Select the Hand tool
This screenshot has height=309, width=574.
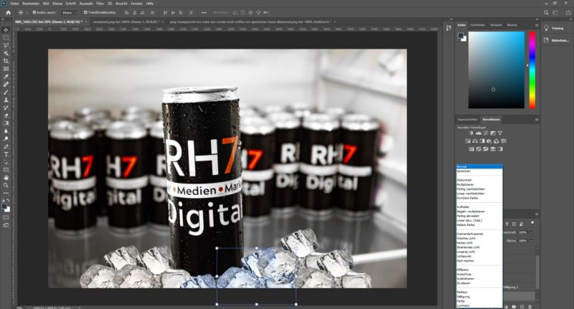(x=6, y=177)
